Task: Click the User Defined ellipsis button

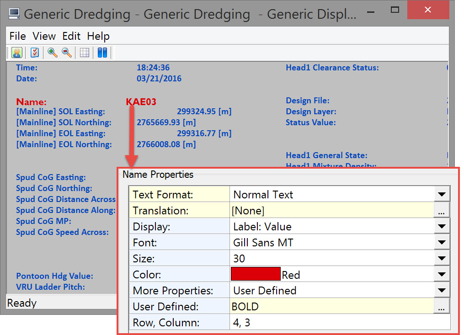Action: point(441,307)
